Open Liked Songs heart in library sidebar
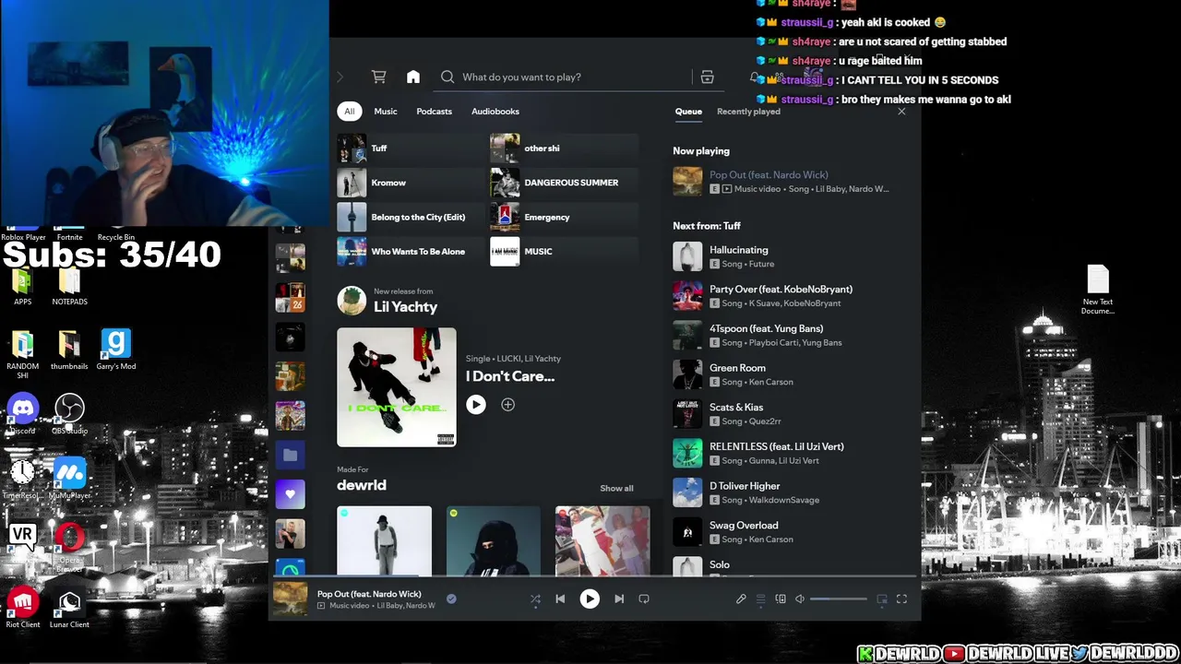 [290, 494]
